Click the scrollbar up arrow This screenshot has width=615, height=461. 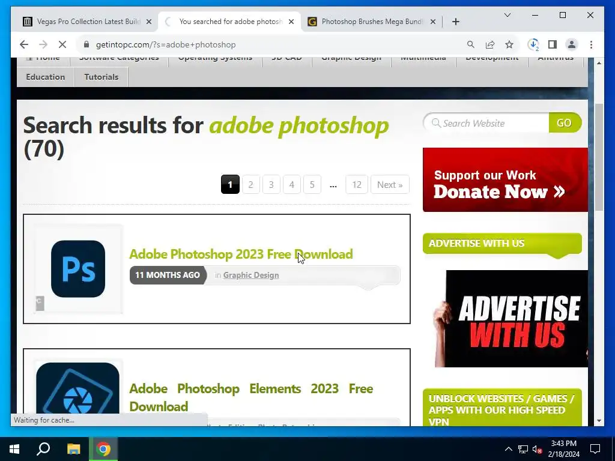point(599,62)
